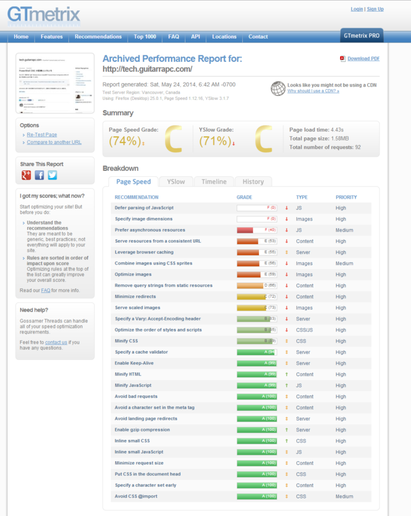Click the TYPE column header
Viewport: 411px width, 516px height.
point(302,197)
